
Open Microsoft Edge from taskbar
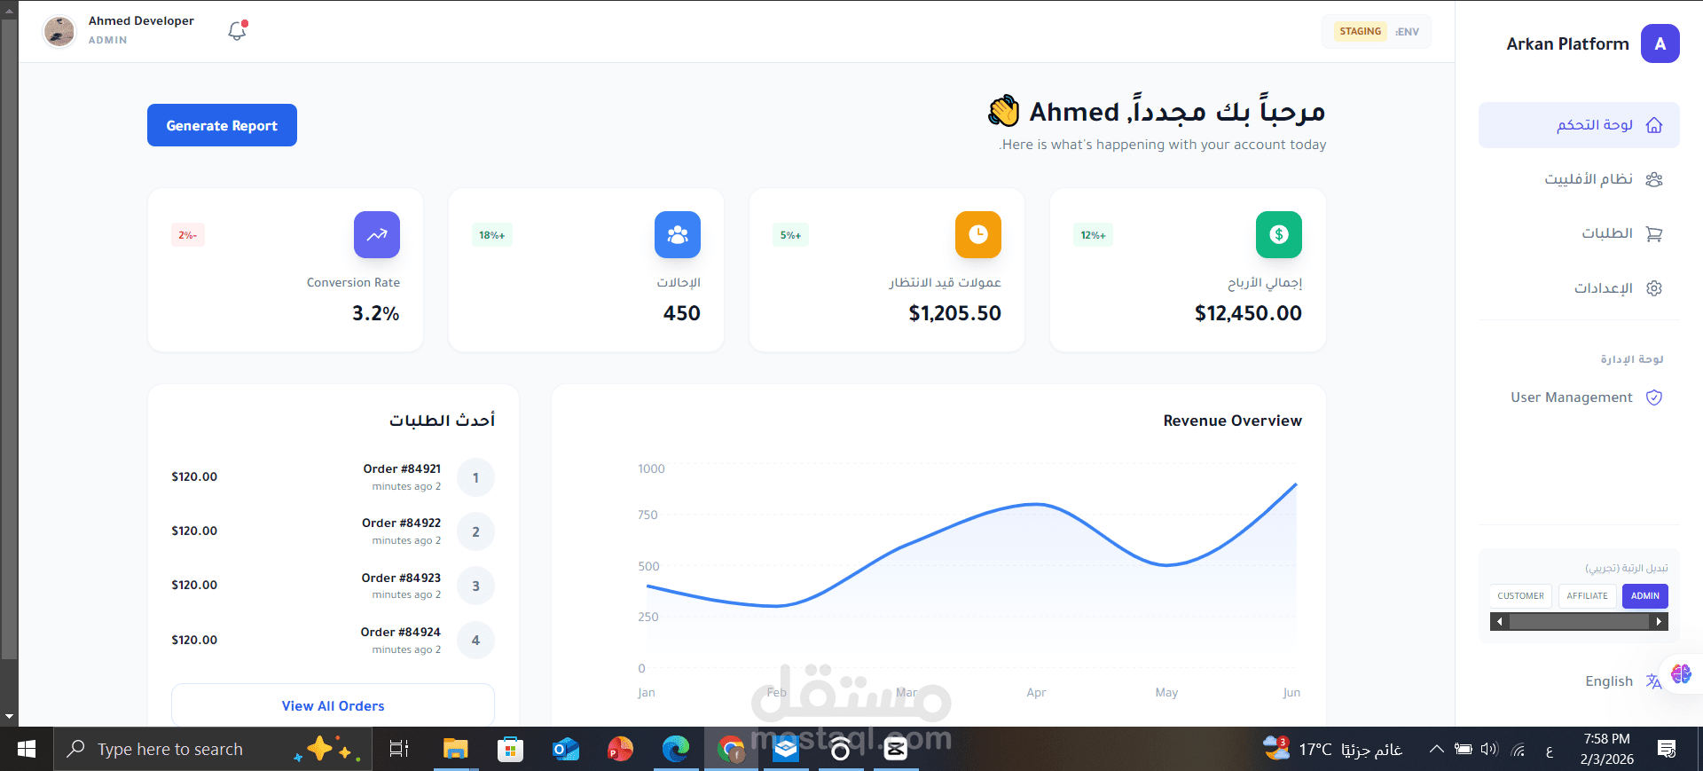pyautogui.click(x=676, y=750)
